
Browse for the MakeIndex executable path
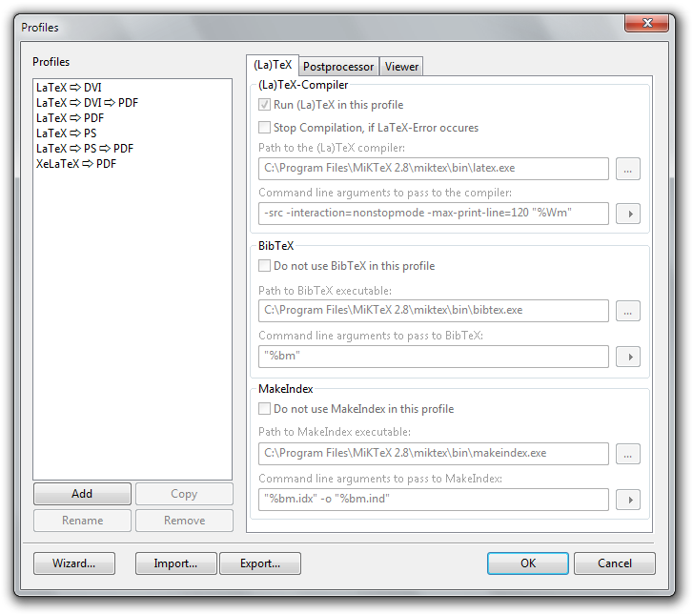tap(627, 454)
